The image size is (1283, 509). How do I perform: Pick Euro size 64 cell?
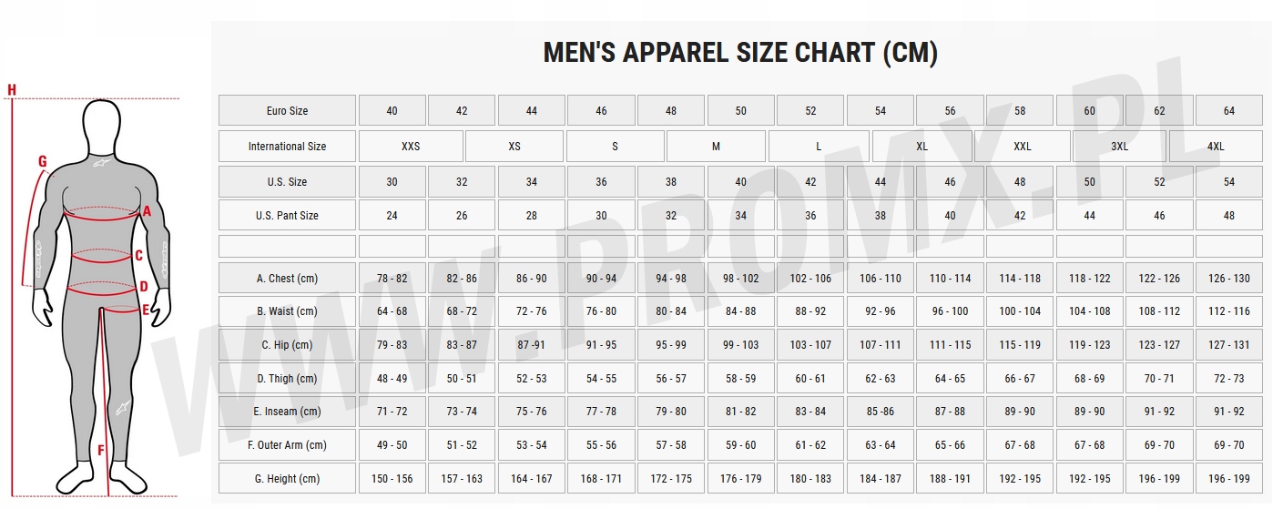[1229, 111]
